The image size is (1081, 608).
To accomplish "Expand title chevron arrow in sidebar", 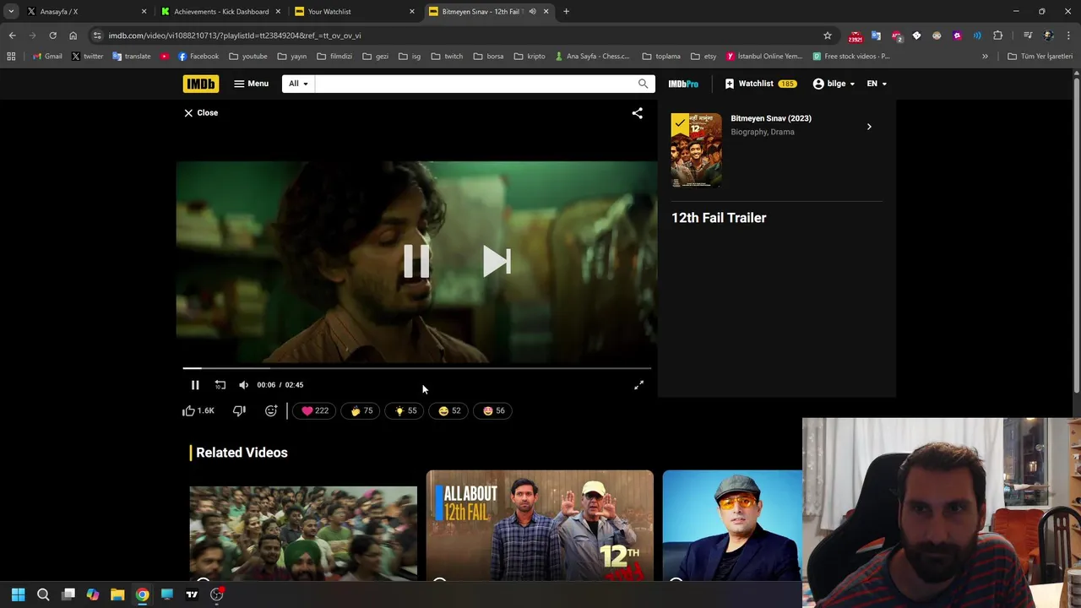I will click(x=869, y=127).
